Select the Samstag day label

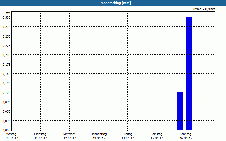pyautogui.click(x=157, y=134)
